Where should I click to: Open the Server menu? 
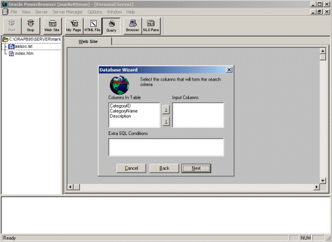pyautogui.click(x=41, y=12)
